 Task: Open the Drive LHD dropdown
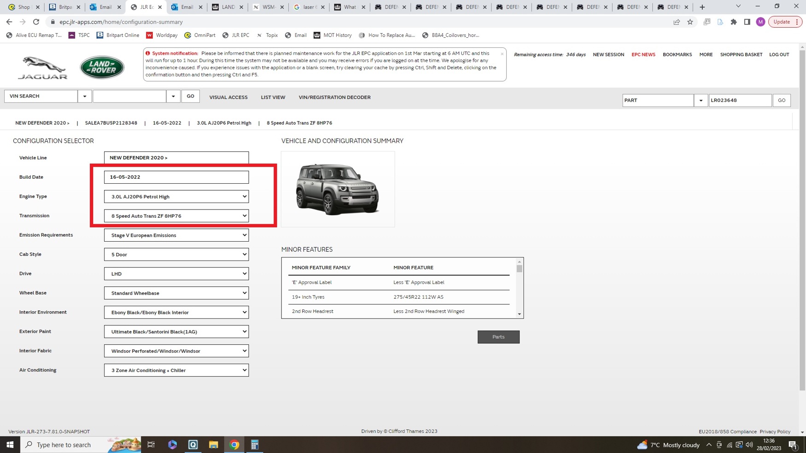click(x=176, y=274)
